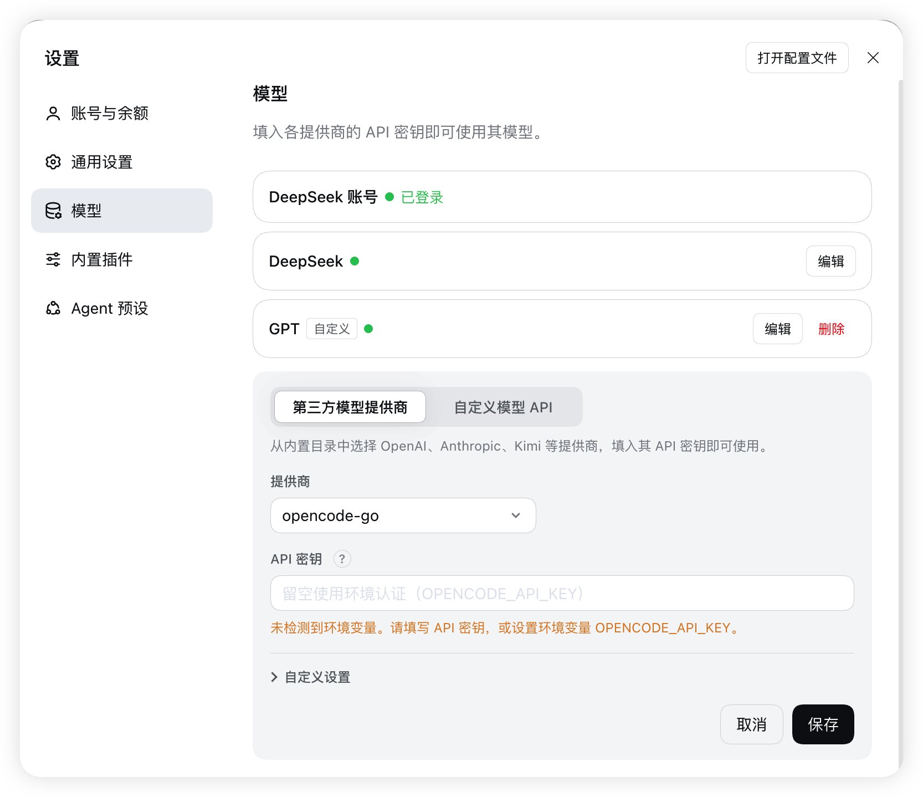Go to 内置插件 settings

[122, 259]
